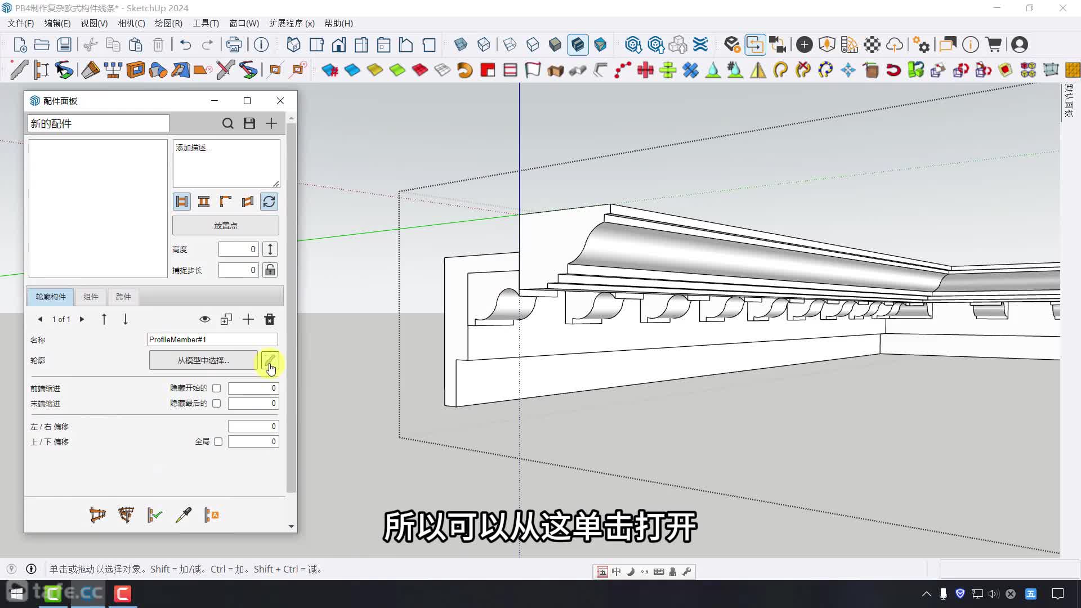Duplicate the profile member
This screenshot has width=1081, height=608.
click(x=226, y=319)
